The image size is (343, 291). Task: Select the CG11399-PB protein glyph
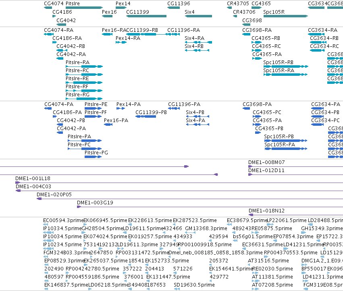click(x=146, y=116)
